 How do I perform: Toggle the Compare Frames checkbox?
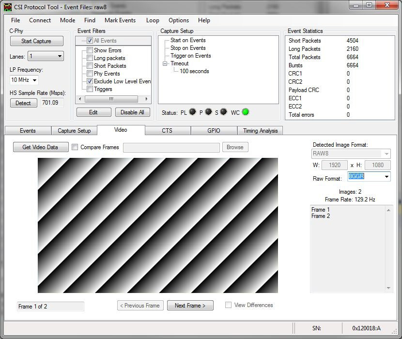click(x=75, y=147)
